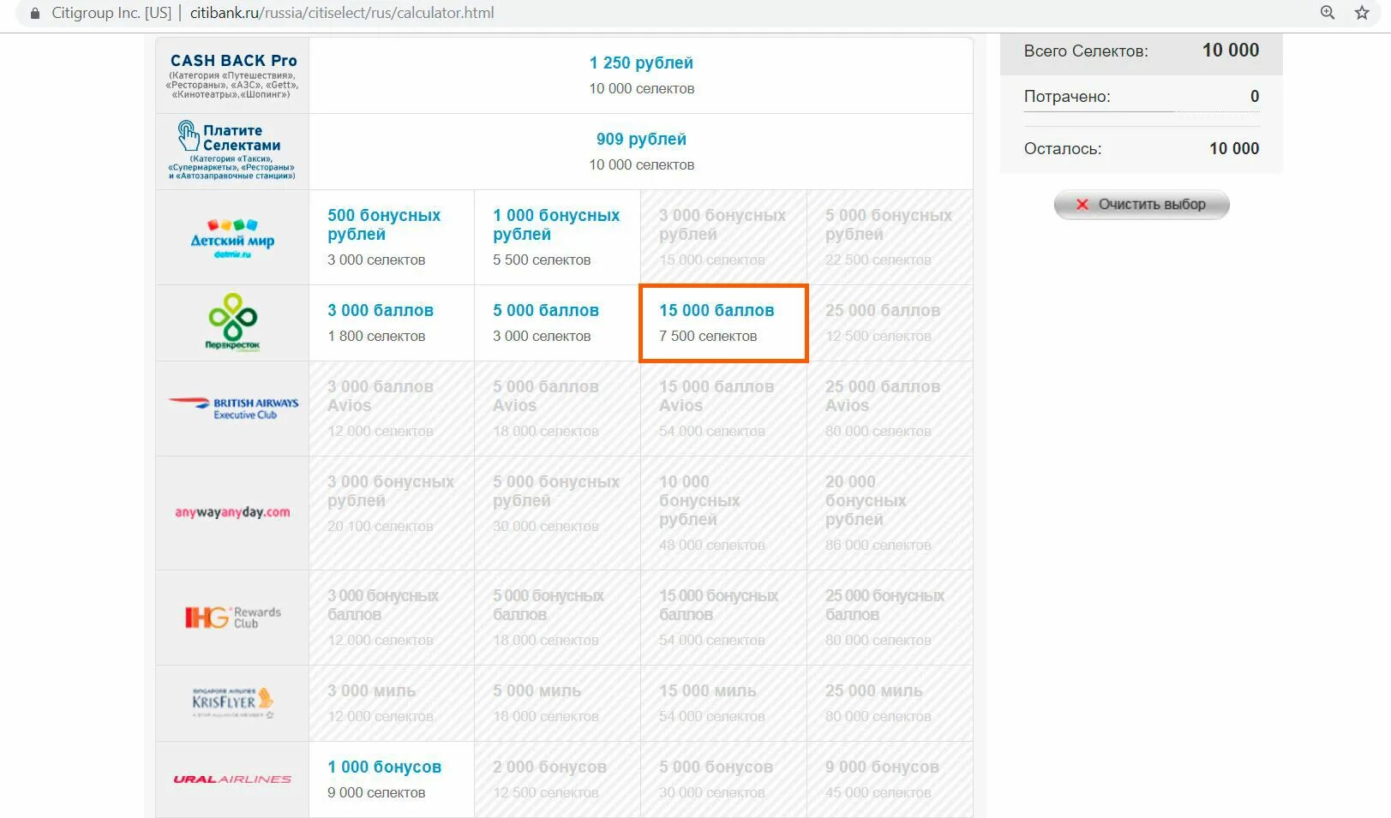Click KrisFlyer 25 000 миль cell
The height and width of the screenshot is (818, 1391).
890,703
